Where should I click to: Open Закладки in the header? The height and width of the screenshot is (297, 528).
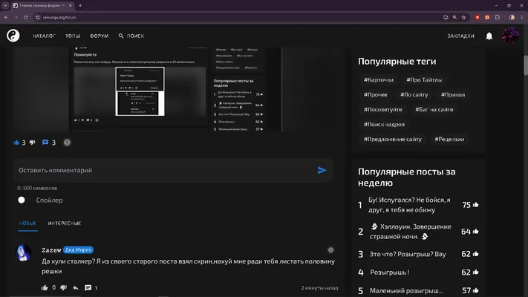pos(460,36)
